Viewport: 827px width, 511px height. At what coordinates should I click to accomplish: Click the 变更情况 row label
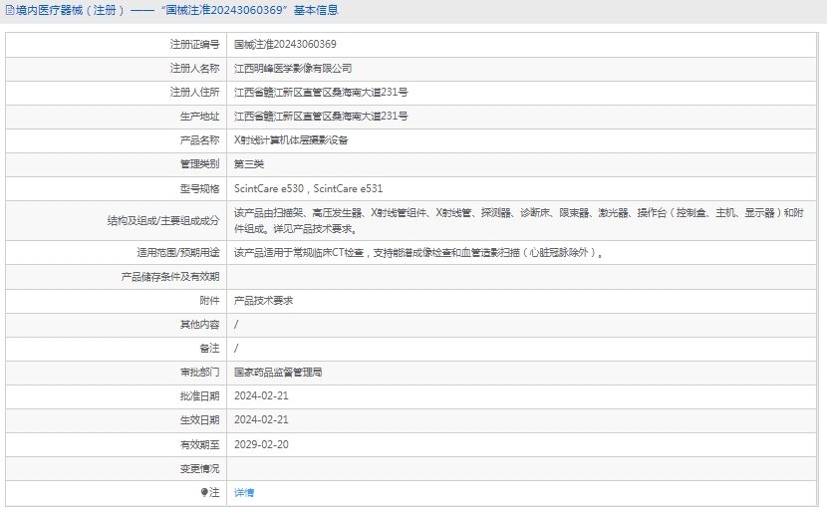pos(199,468)
